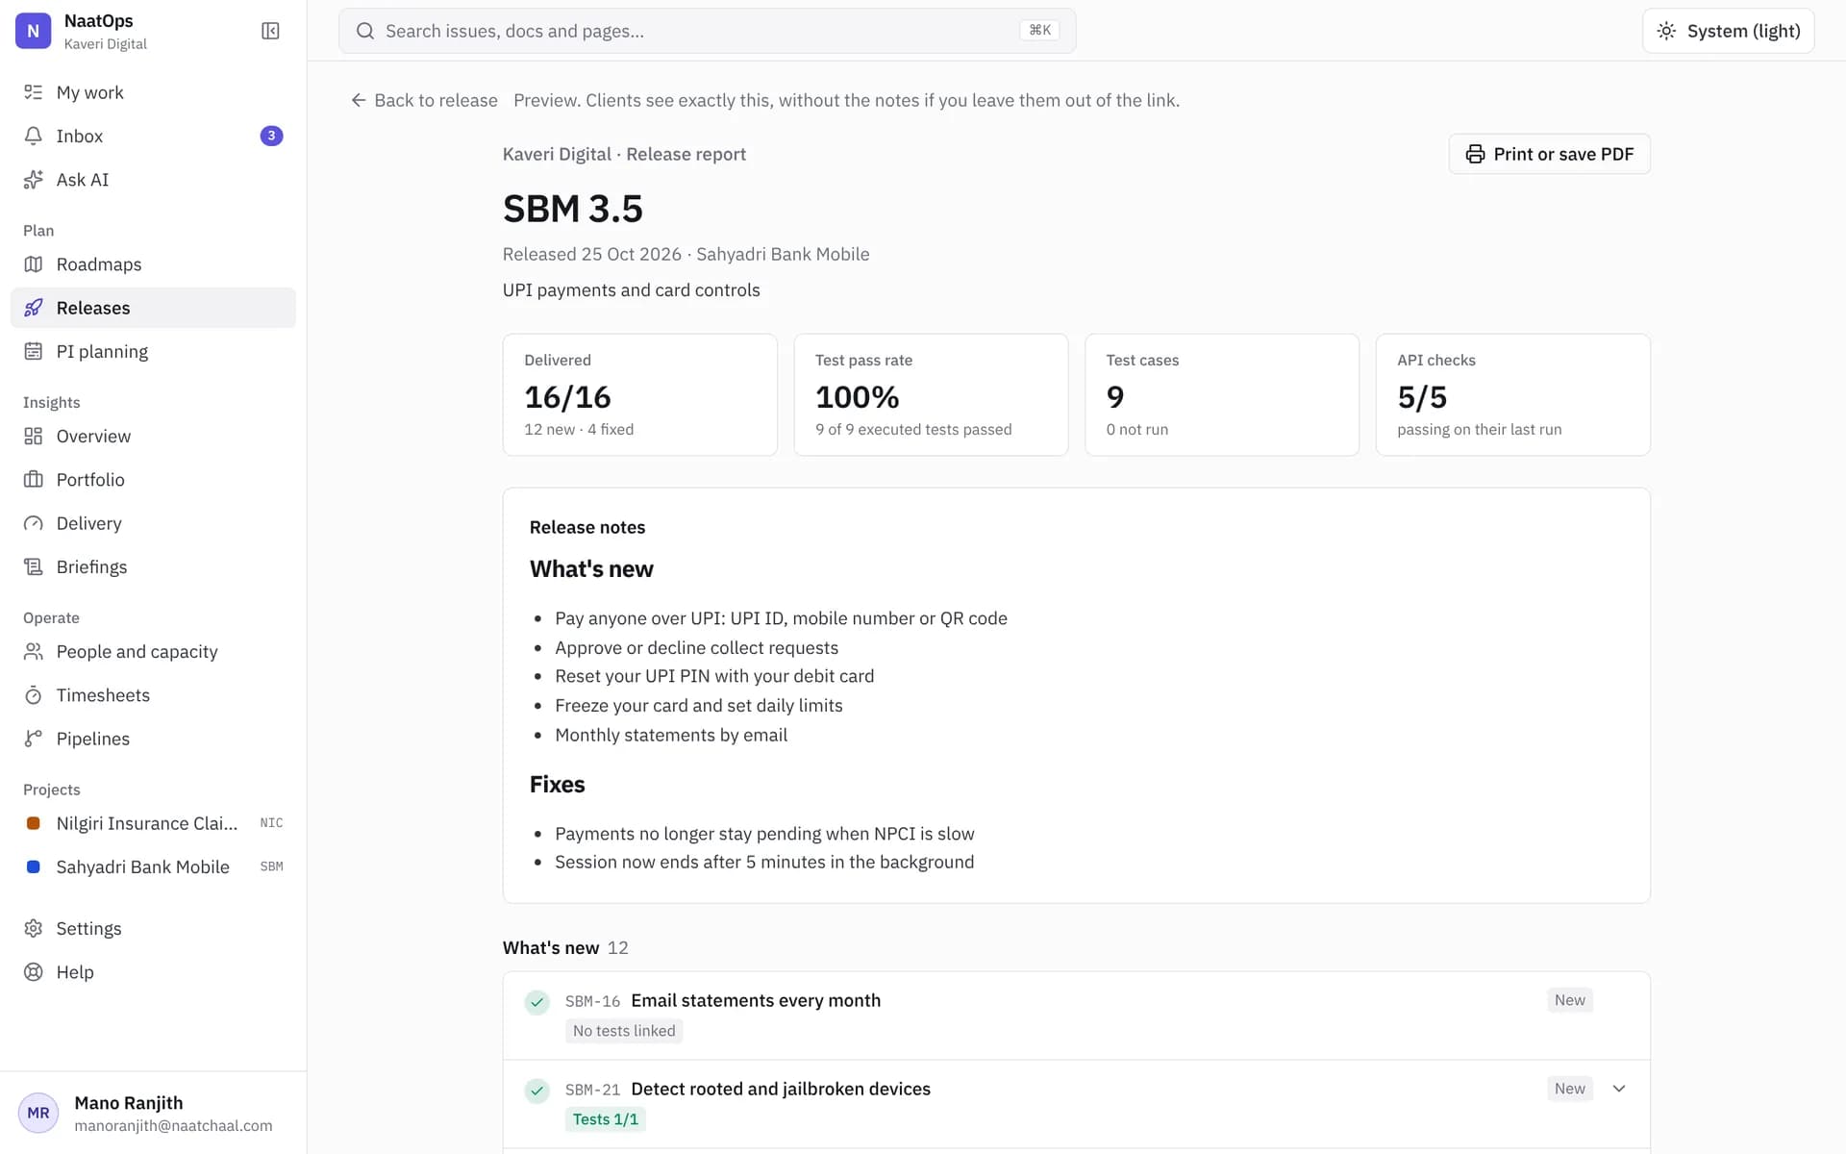This screenshot has width=1846, height=1154.
Task: Open the Detect rooted and jailbroken devices issue
Action: coord(780,1089)
